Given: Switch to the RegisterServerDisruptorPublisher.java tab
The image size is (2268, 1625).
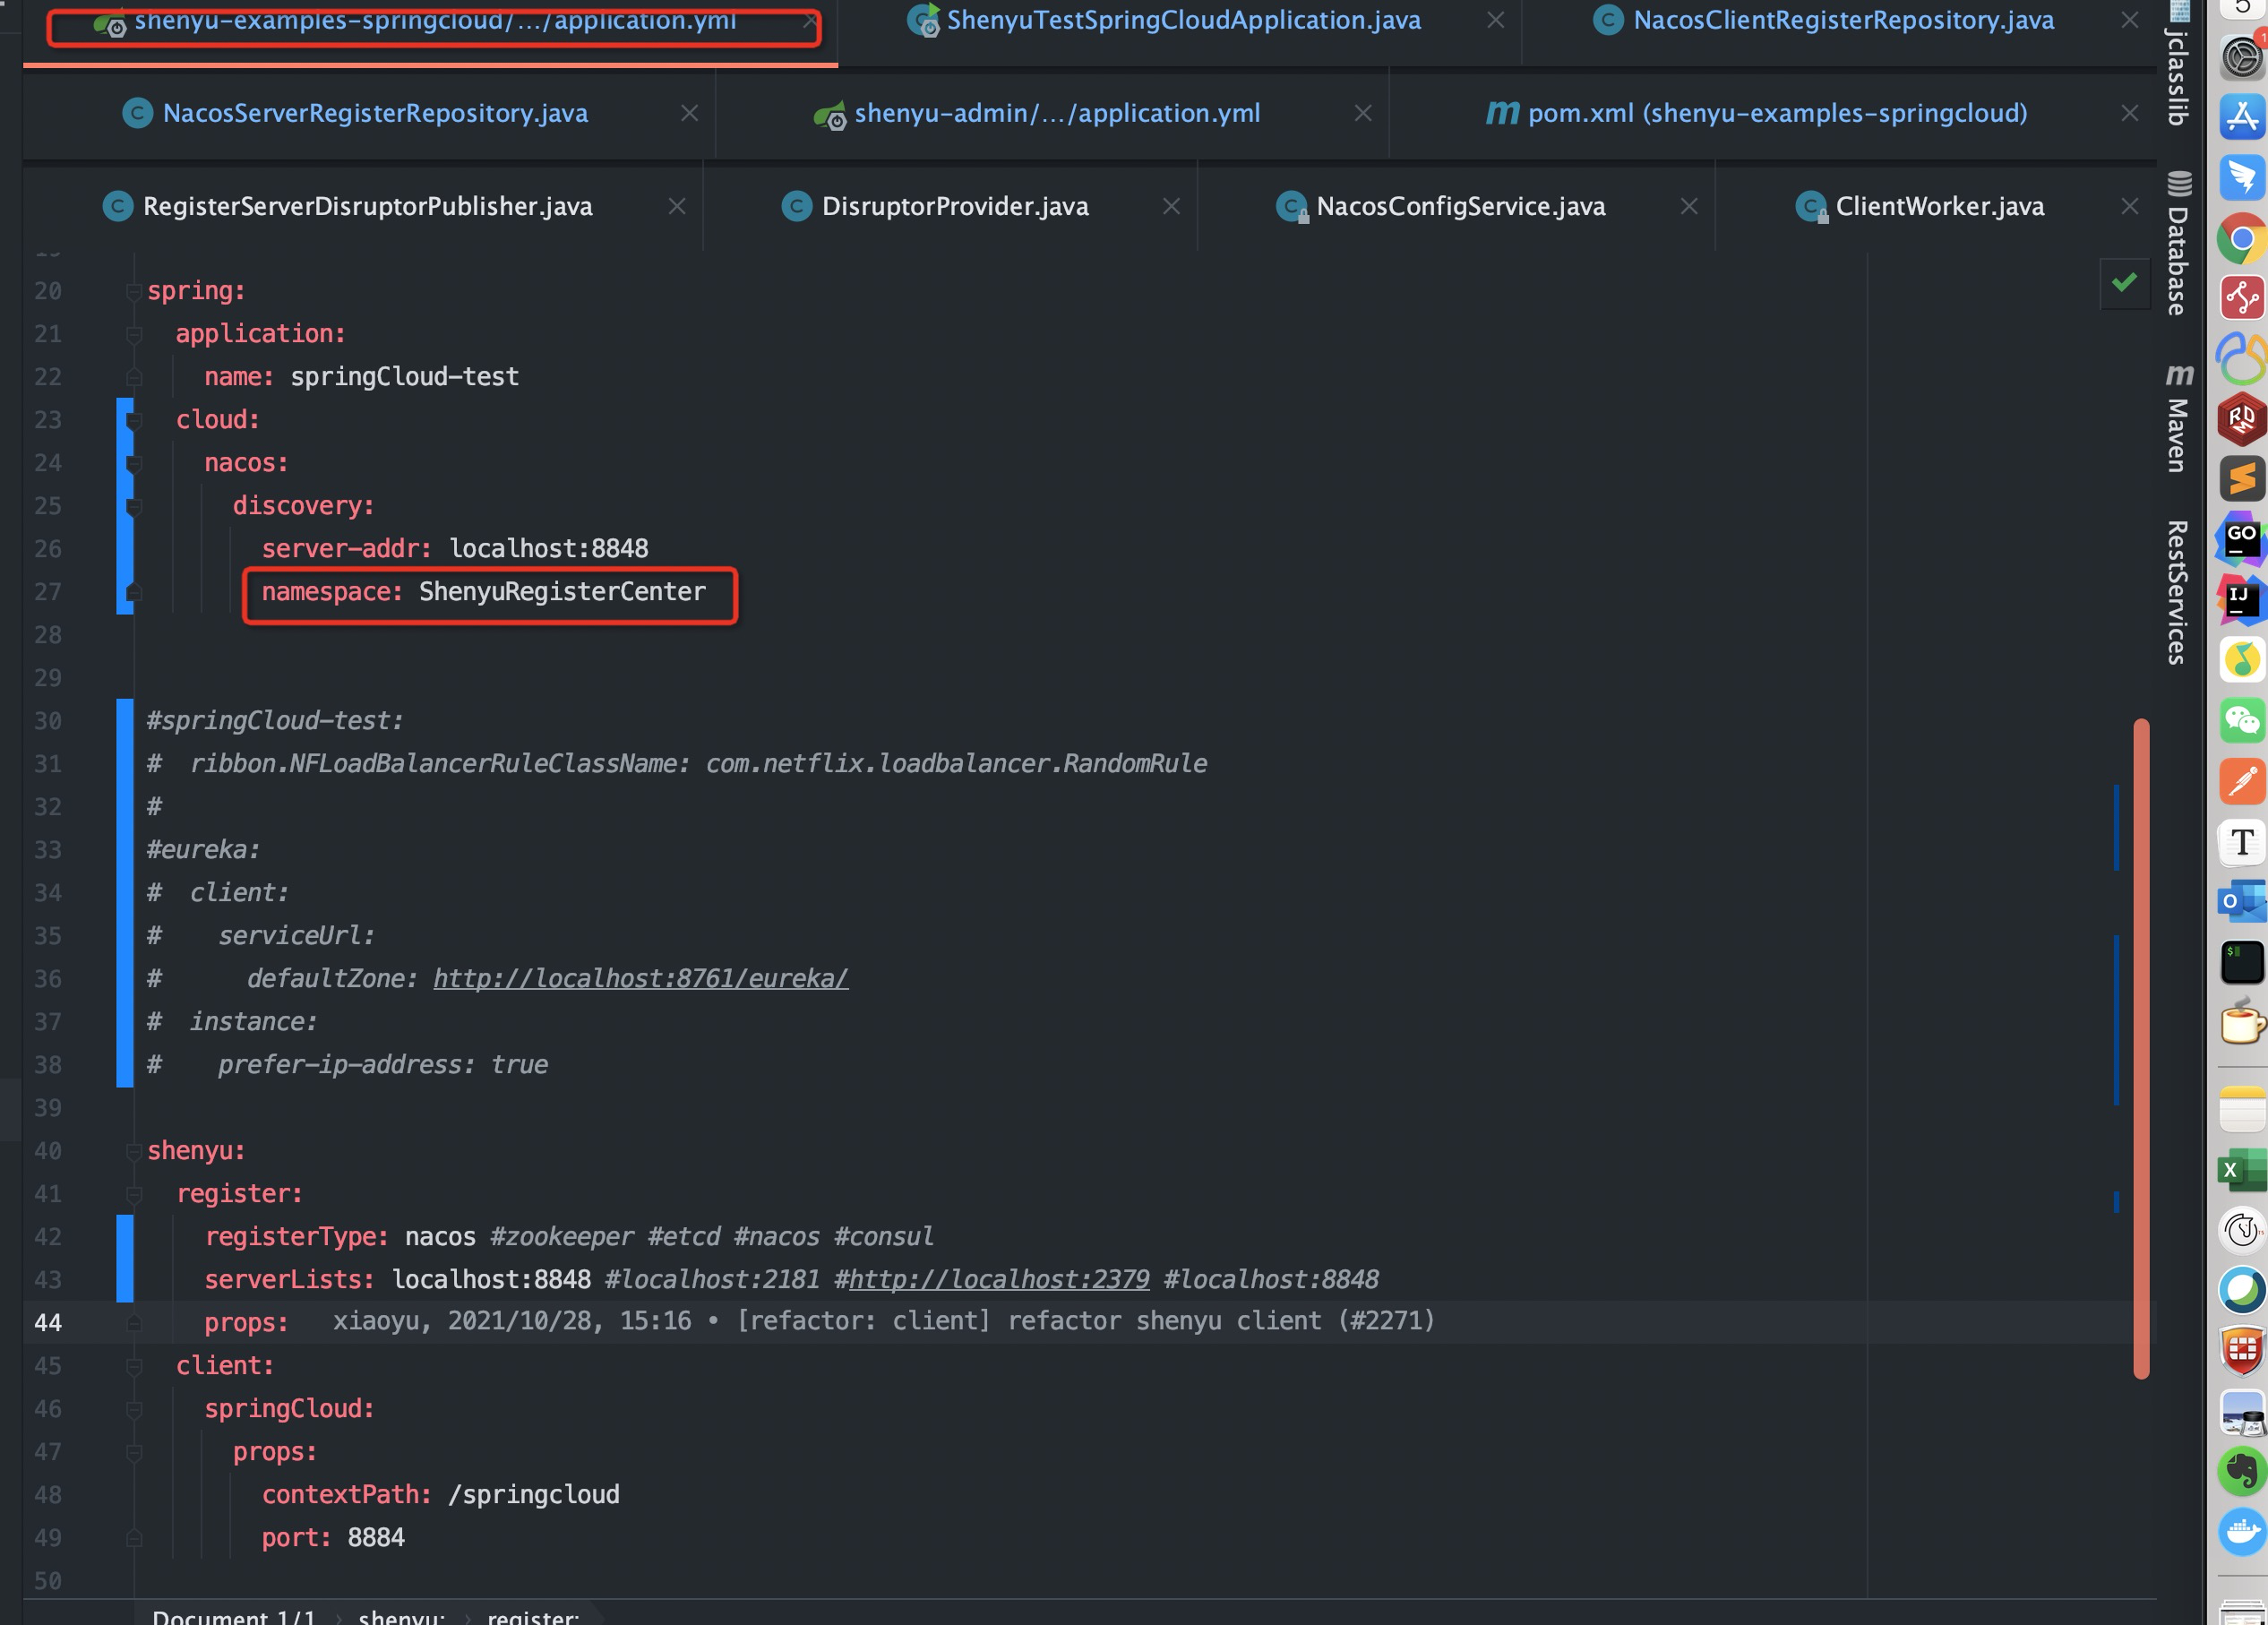Looking at the screenshot, I should (x=367, y=206).
